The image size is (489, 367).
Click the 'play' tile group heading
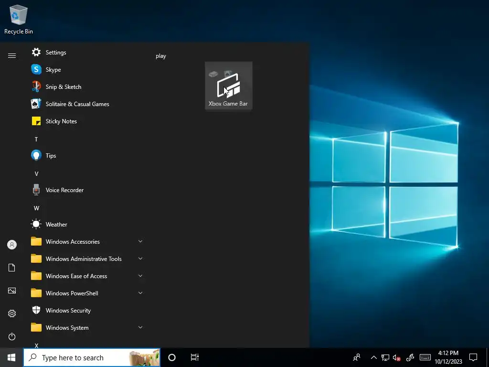pos(161,56)
